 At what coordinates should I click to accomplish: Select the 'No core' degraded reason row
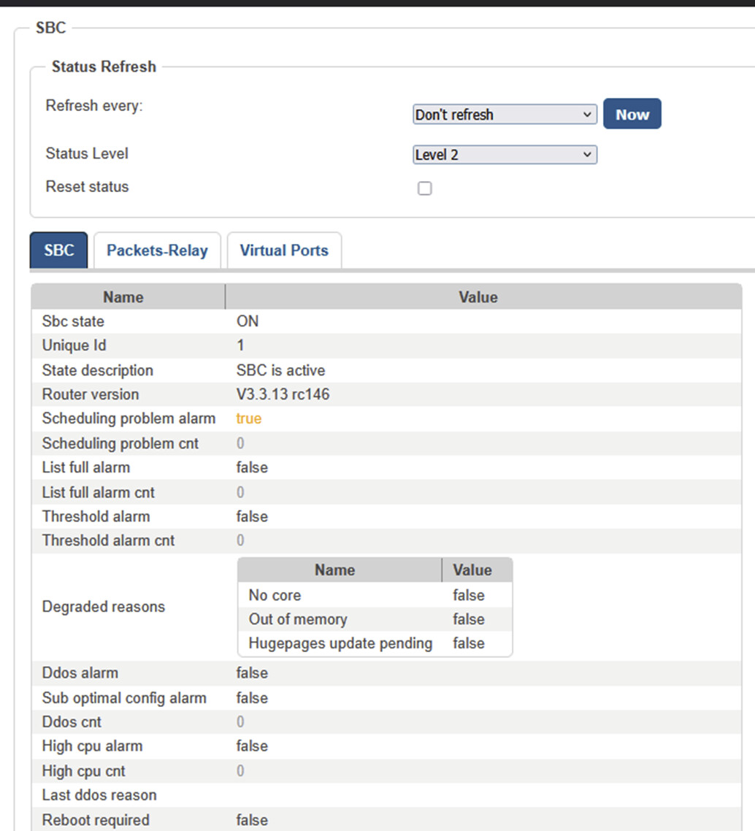(275, 595)
